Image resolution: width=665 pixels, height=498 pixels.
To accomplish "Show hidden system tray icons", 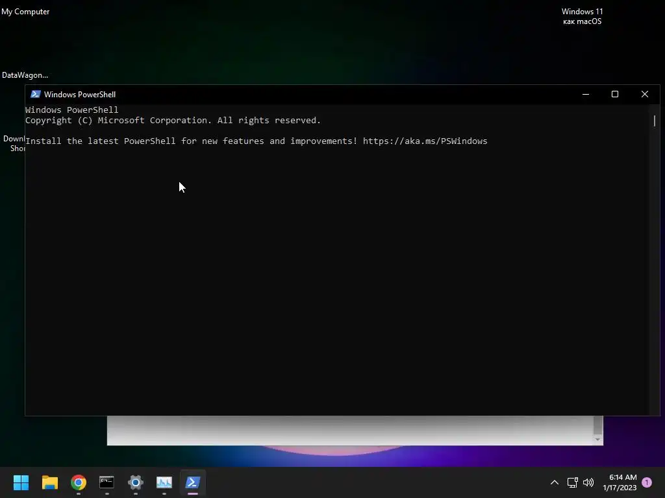I will click(555, 482).
